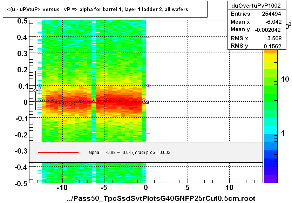Click the y-axis tick label 0.5

point(22,21)
